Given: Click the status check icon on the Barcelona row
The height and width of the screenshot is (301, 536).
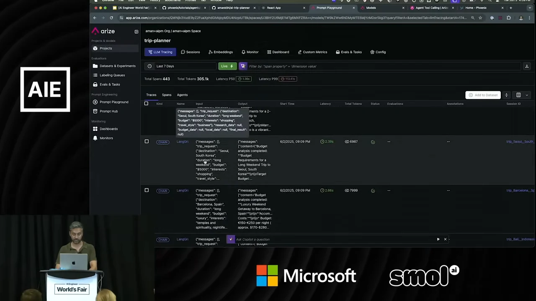Looking at the screenshot, I should click(x=373, y=191).
